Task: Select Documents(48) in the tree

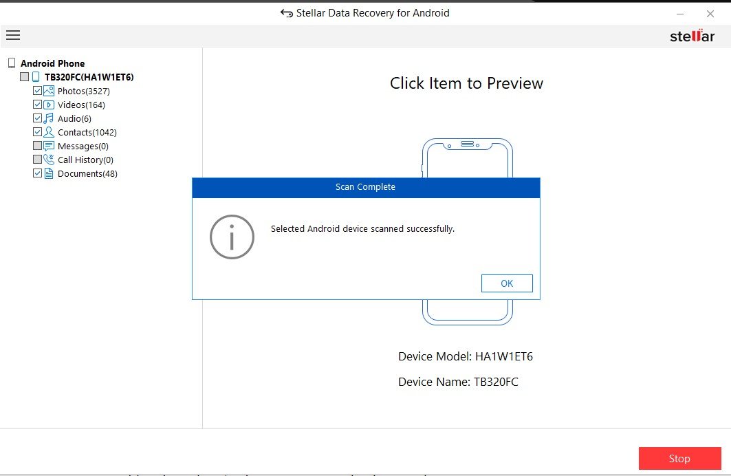Action: click(87, 173)
